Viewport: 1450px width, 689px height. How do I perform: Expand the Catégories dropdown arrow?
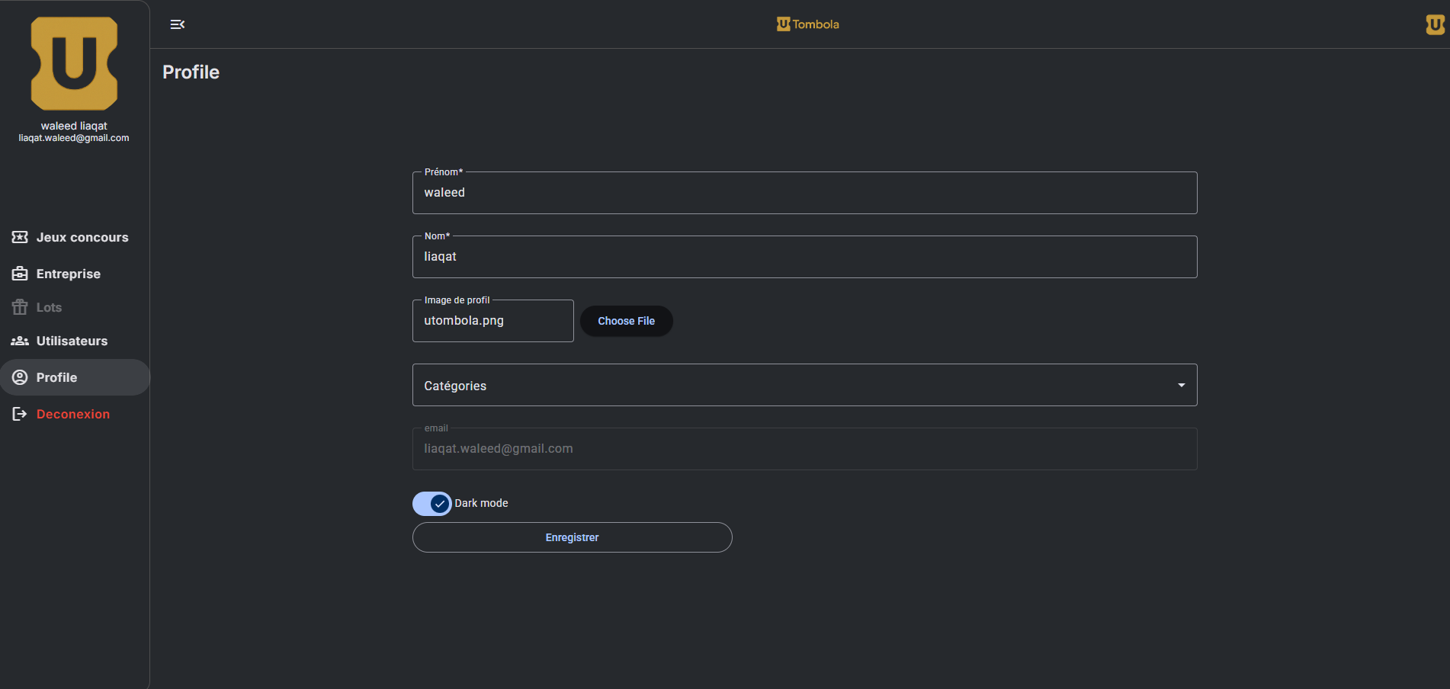tap(1181, 385)
